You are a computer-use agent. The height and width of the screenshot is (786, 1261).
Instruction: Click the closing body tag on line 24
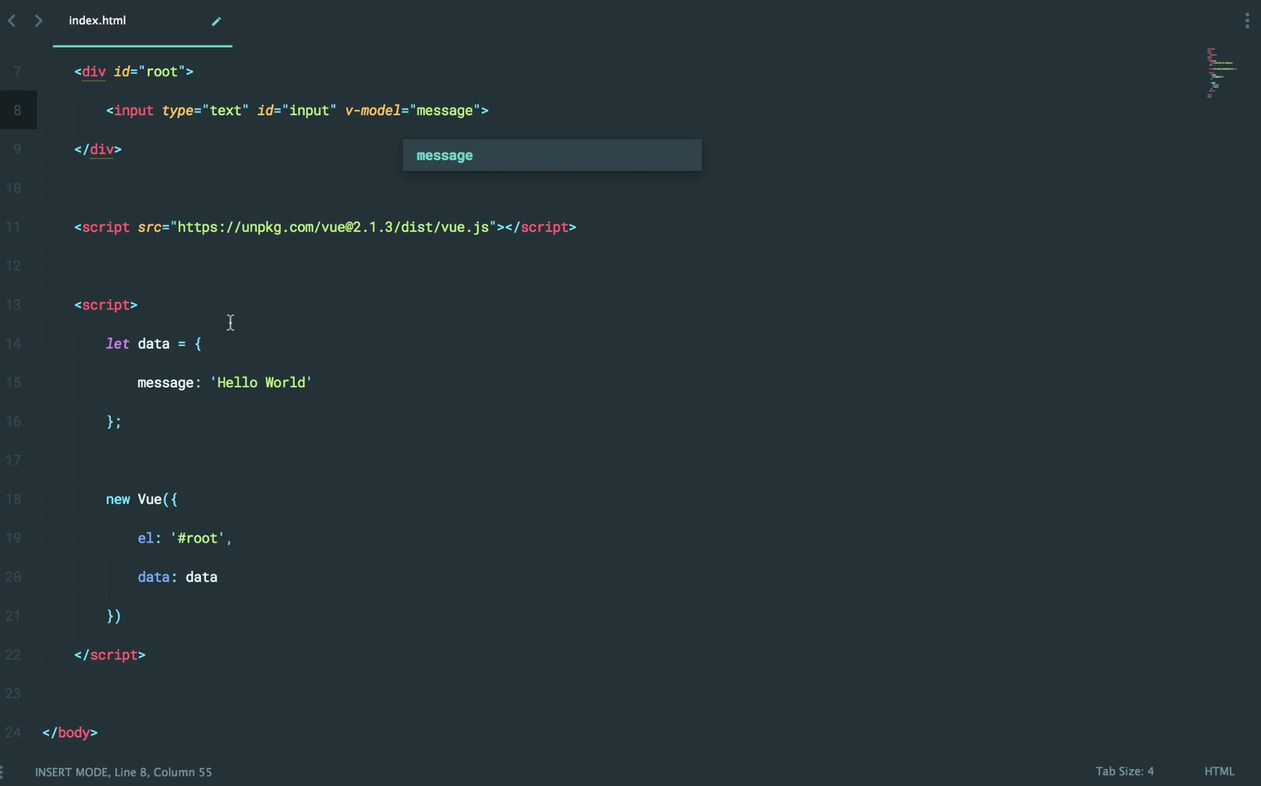point(70,733)
